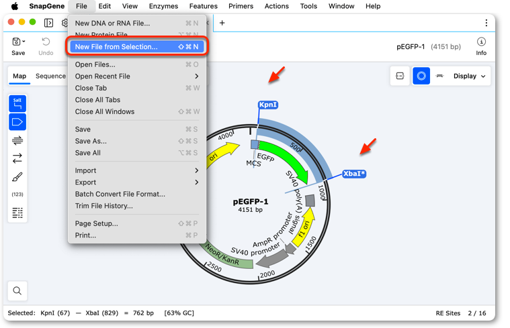Choose Batch Convert File Format
The image size is (510, 328).
[136, 194]
